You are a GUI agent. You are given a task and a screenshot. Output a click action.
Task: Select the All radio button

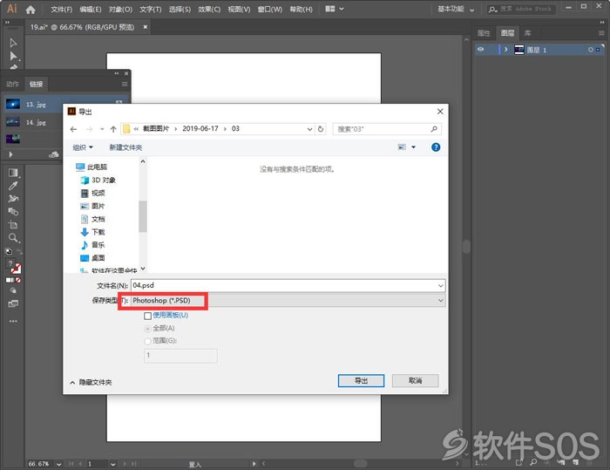pyautogui.click(x=147, y=329)
